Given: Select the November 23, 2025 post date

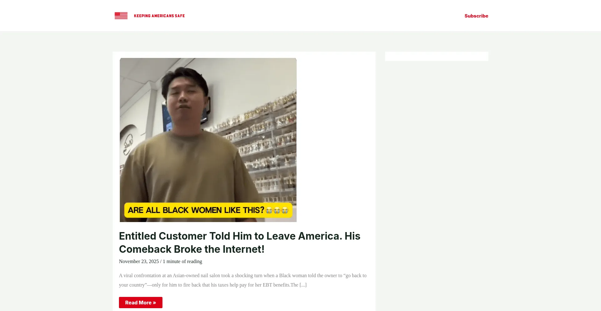Looking at the screenshot, I should [139, 261].
